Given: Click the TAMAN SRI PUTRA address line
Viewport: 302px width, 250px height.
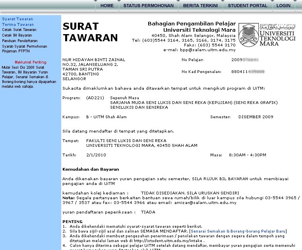Looking at the screenshot, I should 82,69.
